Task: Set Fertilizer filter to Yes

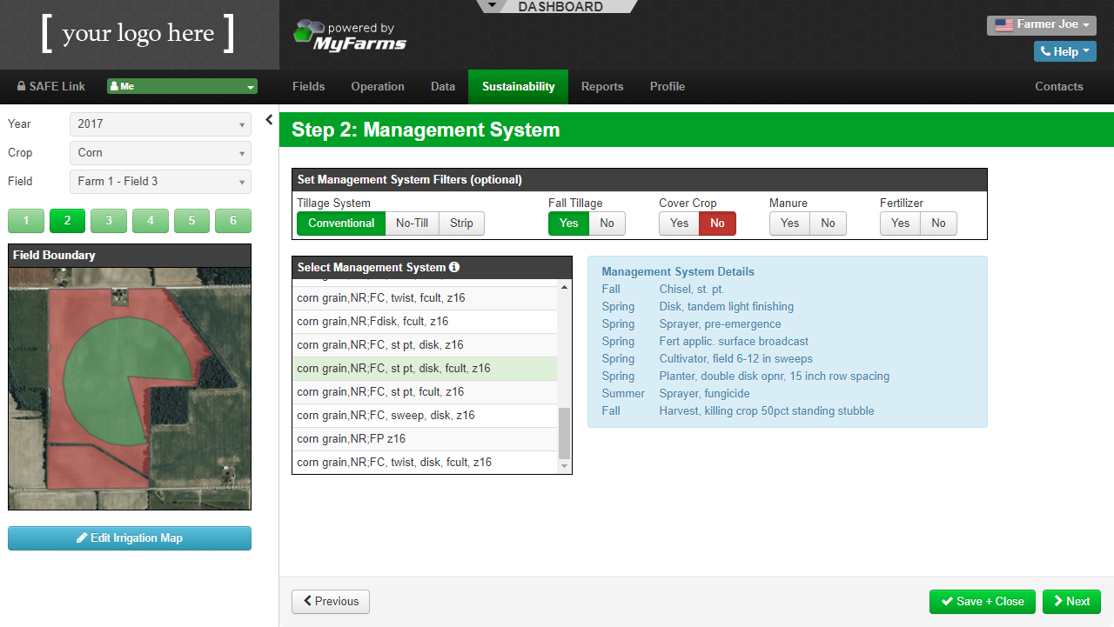Action: 900,223
